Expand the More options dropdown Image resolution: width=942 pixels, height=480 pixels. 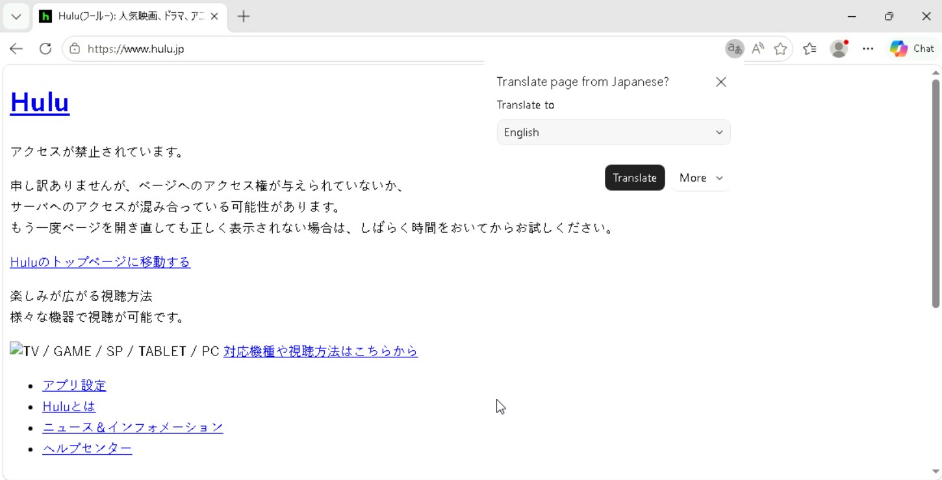701,178
